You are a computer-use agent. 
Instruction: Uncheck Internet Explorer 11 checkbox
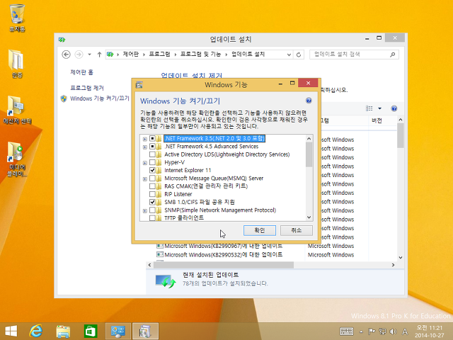pyautogui.click(x=152, y=170)
